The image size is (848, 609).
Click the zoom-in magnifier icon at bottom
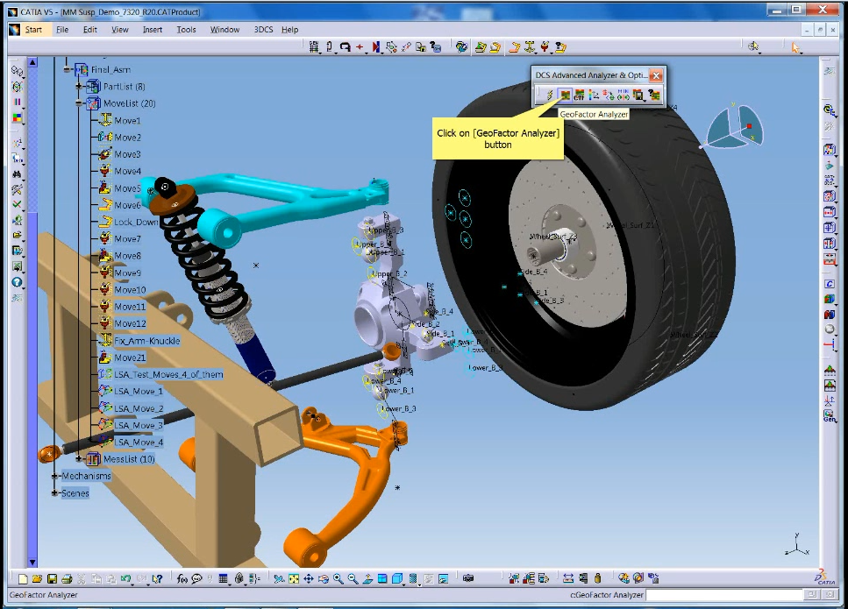point(338,578)
